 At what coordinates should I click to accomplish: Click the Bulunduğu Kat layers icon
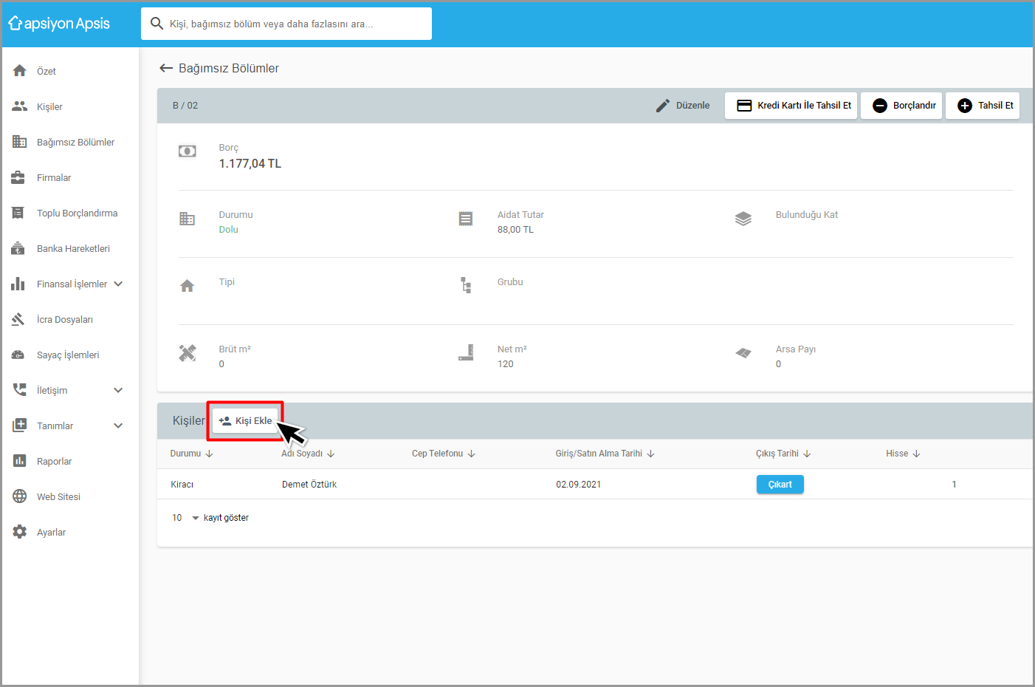tap(743, 219)
